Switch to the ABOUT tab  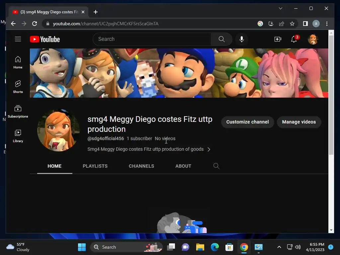(183, 166)
